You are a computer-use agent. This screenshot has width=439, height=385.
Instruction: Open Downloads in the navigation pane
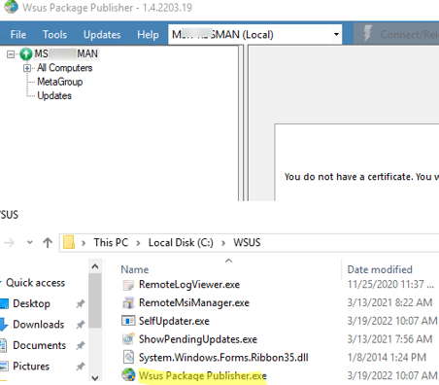tap(39, 325)
